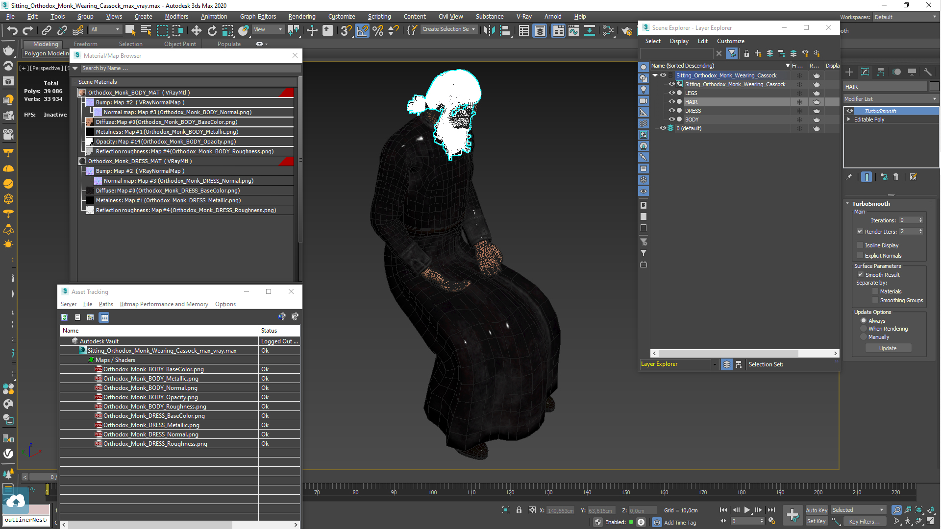Open the Curve Editor icon
This screenshot has width=941, height=529.
click(x=574, y=30)
